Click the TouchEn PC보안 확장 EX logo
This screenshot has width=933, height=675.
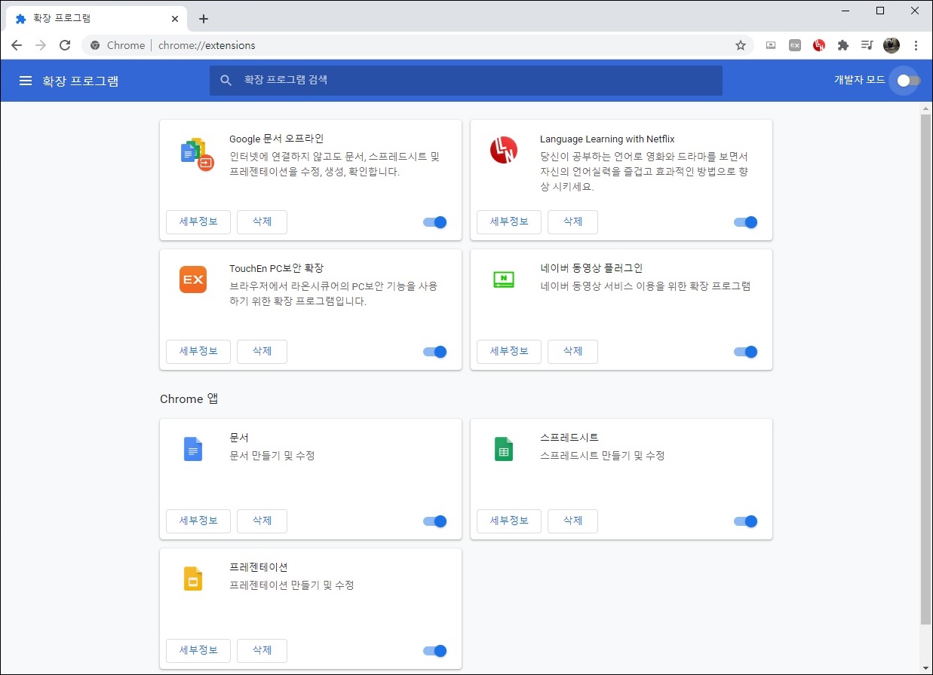pos(193,279)
